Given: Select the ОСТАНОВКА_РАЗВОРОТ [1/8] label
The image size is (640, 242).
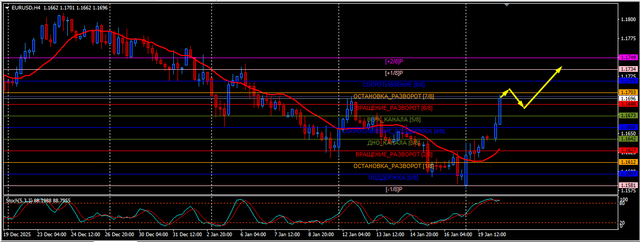Looking at the screenshot, I should click(394, 166).
